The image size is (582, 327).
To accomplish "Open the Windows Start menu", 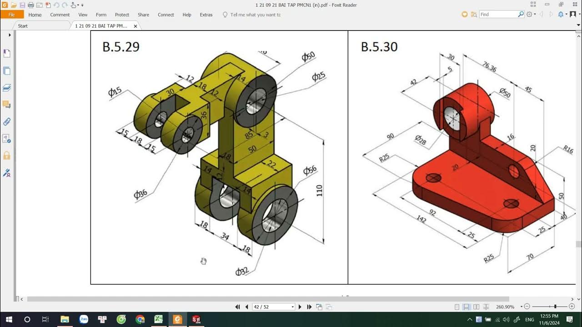I will 9,319.
